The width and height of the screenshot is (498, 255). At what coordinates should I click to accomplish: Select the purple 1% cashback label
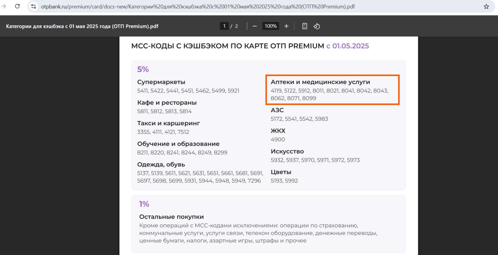point(144,204)
